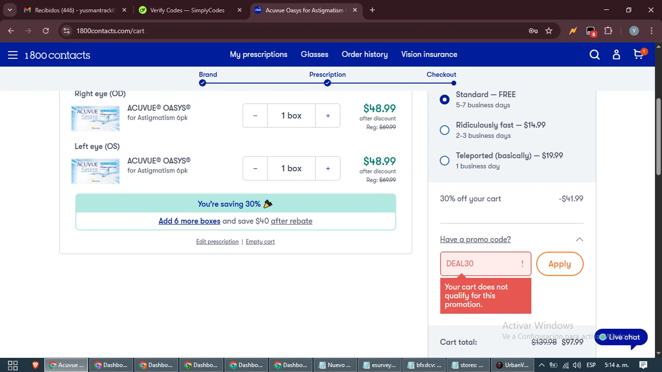Open Glasses menu item

(x=315, y=54)
